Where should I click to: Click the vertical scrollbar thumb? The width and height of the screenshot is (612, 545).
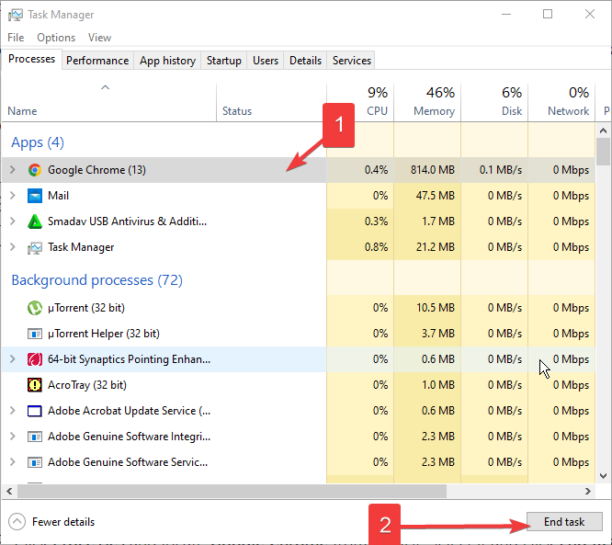(x=603, y=152)
